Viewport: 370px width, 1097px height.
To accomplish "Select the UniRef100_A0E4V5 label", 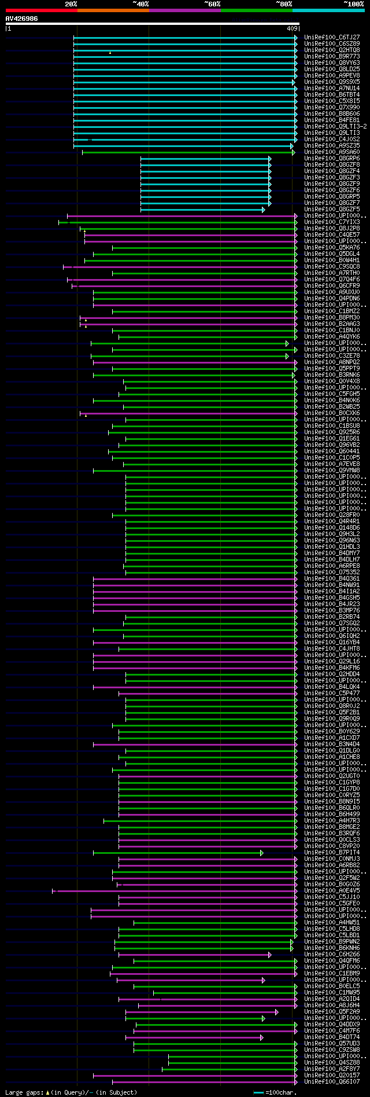I will [x=332, y=890].
